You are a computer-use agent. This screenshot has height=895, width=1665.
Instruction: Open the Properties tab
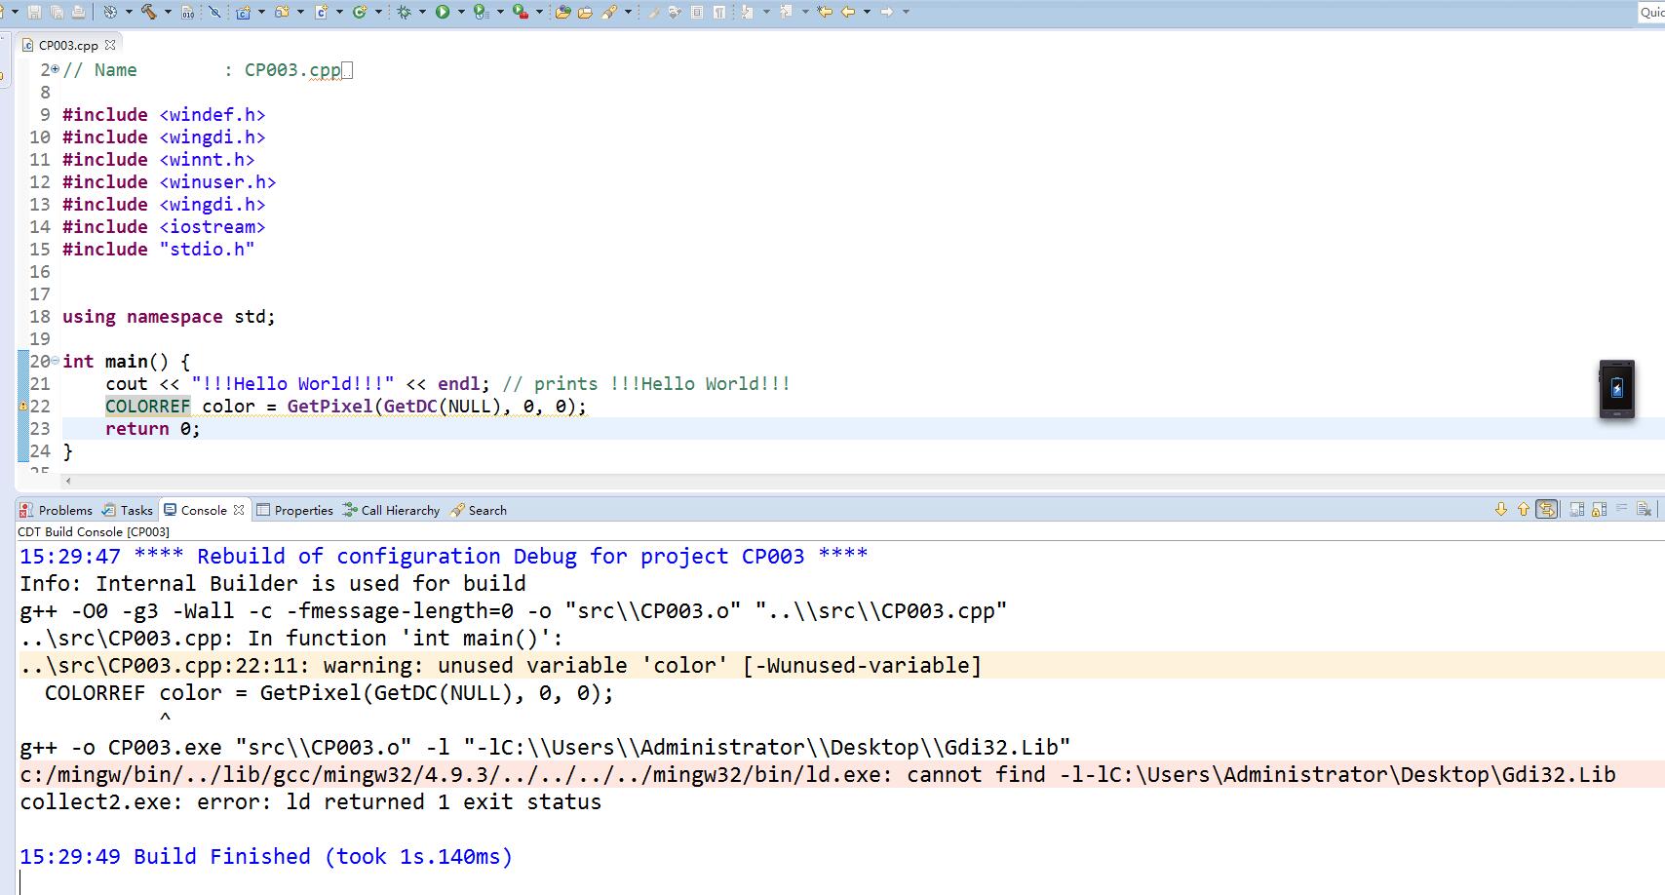point(294,510)
